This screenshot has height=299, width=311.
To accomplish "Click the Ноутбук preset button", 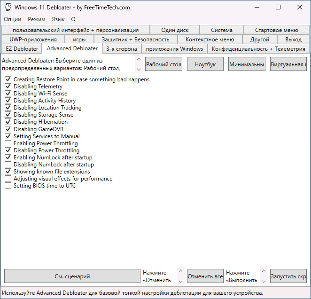I will [205, 64].
